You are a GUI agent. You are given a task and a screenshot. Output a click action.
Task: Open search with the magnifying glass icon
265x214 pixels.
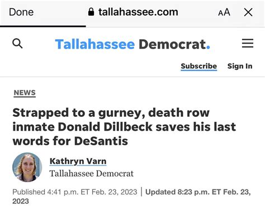[17, 44]
